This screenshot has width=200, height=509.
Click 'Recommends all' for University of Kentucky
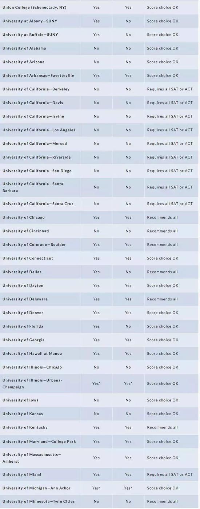[x=162, y=428]
